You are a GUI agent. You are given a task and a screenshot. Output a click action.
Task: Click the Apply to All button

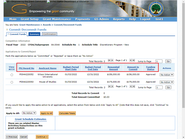(47, 113)
